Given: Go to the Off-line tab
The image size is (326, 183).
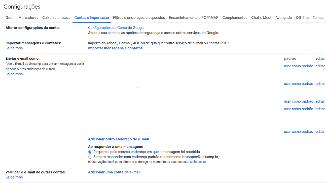Looking at the screenshot, I should tap(302, 18).
